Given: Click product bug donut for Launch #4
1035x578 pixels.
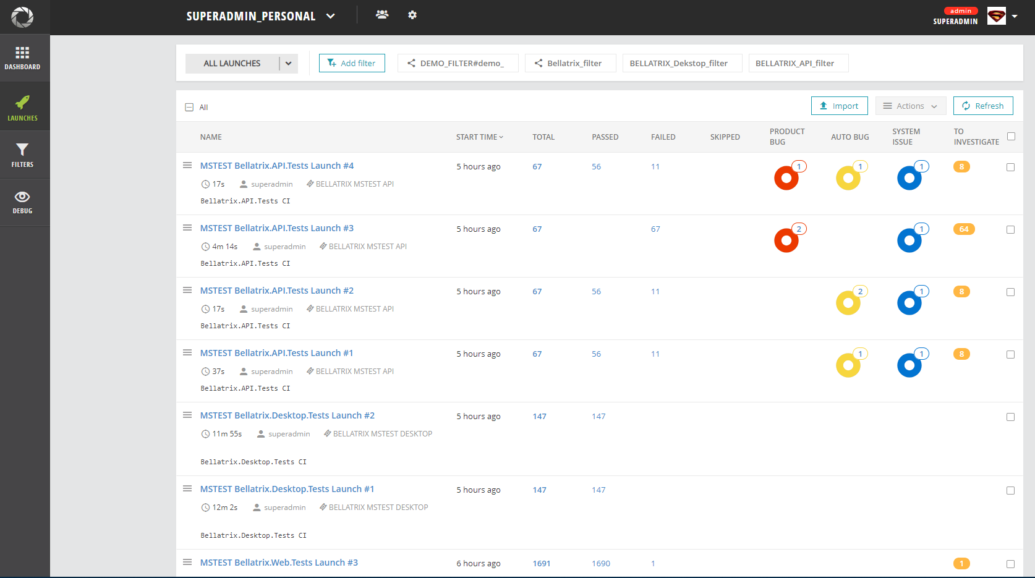Looking at the screenshot, I should (x=786, y=178).
